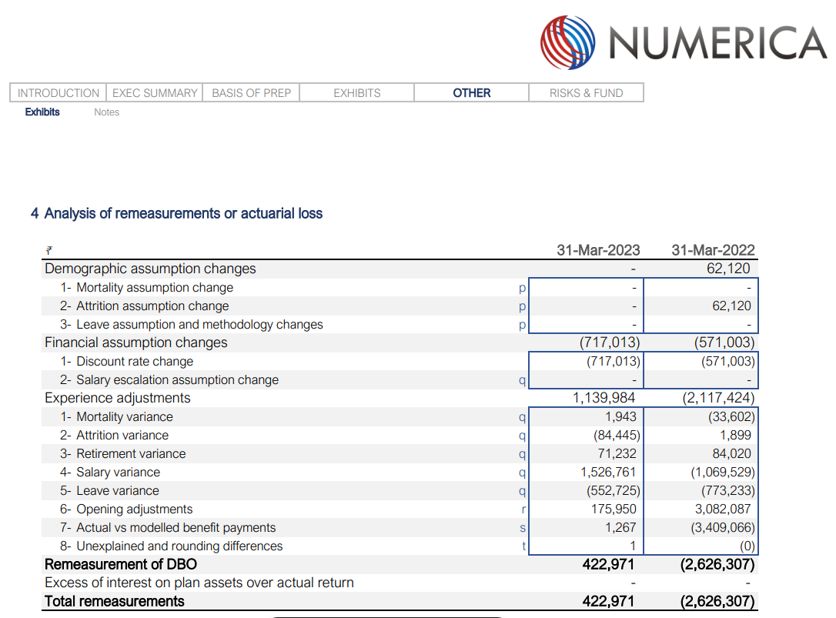Open the RISKS & FUND tab
Image resolution: width=836 pixels, height=618 pixels.
point(586,93)
